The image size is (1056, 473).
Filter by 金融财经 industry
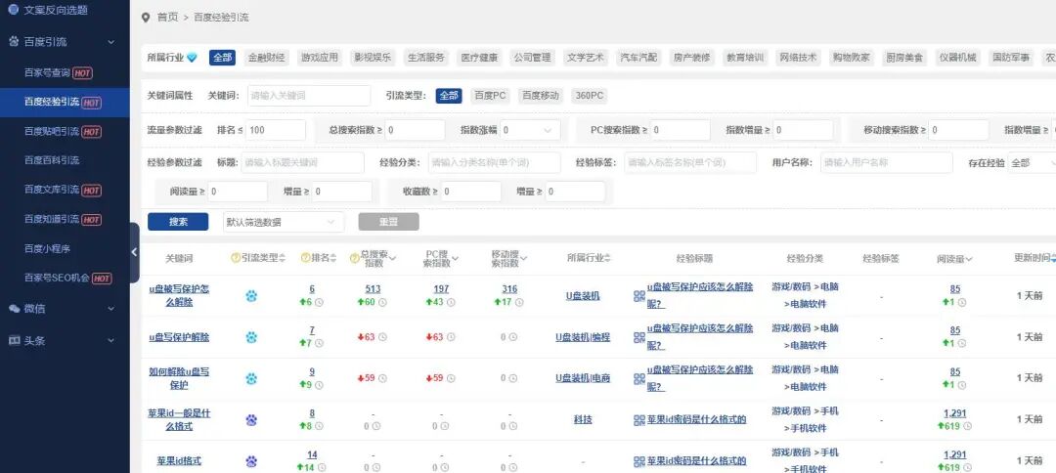pos(267,58)
